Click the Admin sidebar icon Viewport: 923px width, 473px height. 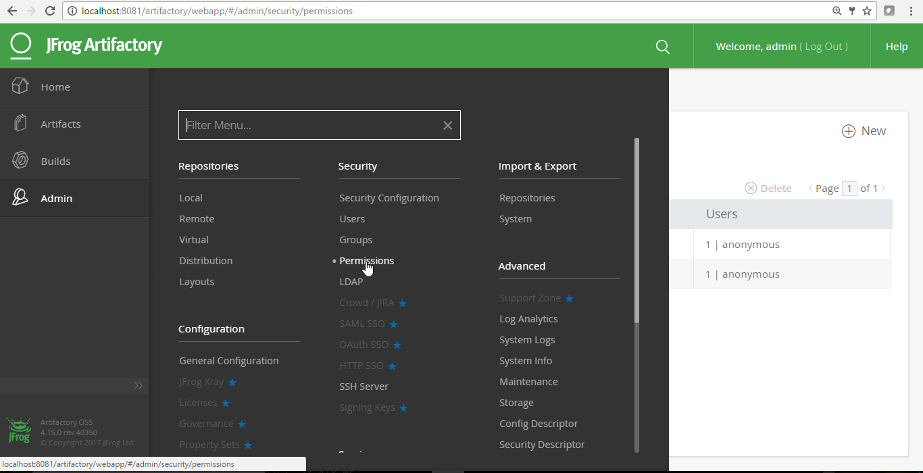[20, 197]
